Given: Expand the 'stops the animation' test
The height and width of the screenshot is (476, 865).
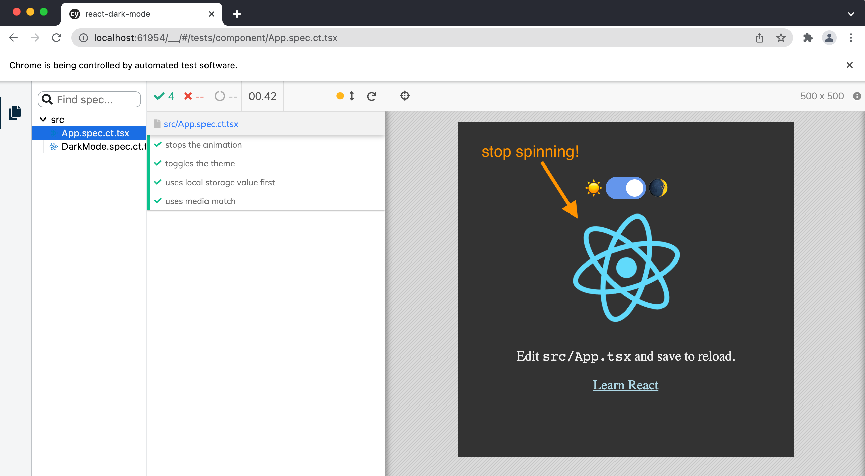Looking at the screenshot, I should point(203,145).
